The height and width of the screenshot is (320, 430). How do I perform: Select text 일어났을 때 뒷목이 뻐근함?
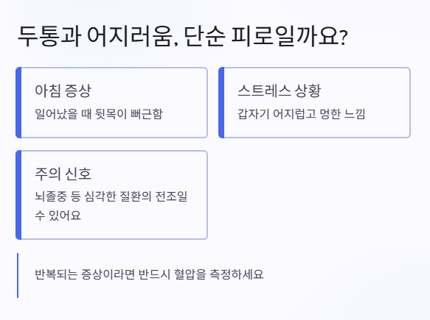pyautogui.click(x=99, y=114)
